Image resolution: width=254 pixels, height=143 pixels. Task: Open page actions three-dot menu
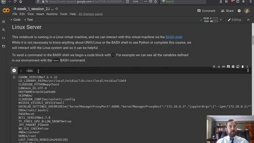click(146, 2)
